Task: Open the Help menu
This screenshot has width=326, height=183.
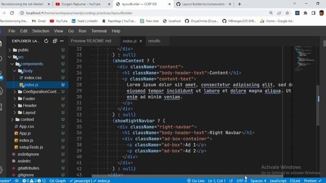Action: tap(116, 31)
